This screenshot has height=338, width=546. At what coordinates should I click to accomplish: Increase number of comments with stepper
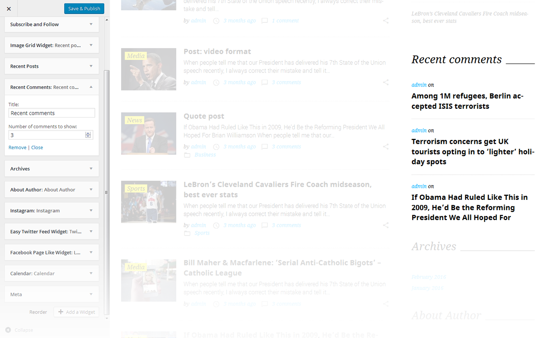(88, 133)
